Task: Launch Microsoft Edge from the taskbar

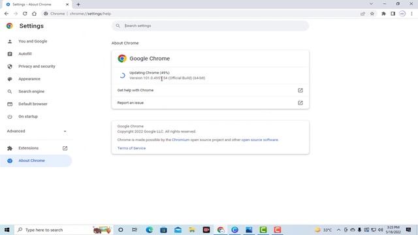Action: point(150,230)
